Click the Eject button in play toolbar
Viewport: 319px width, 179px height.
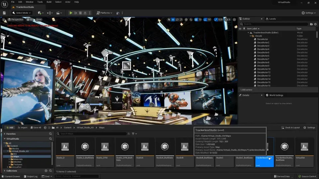click(x=85, y=13)
